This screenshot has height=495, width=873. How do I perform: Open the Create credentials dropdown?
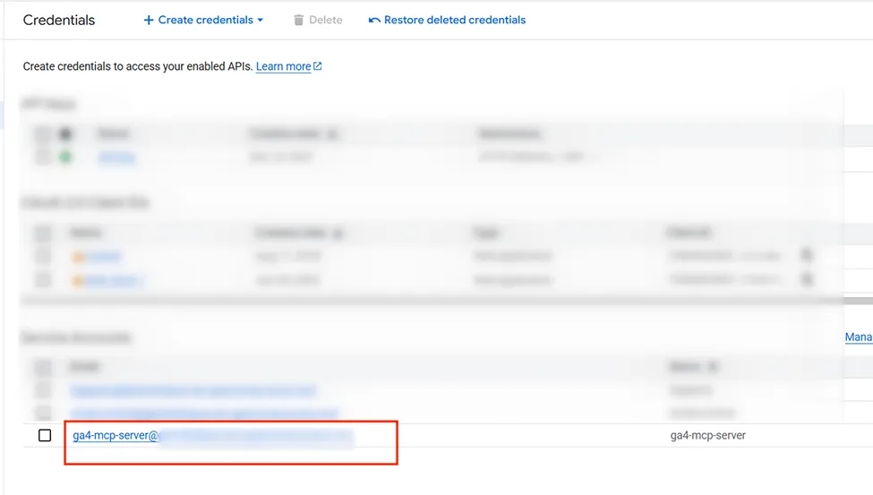click(x=203, y=20)
